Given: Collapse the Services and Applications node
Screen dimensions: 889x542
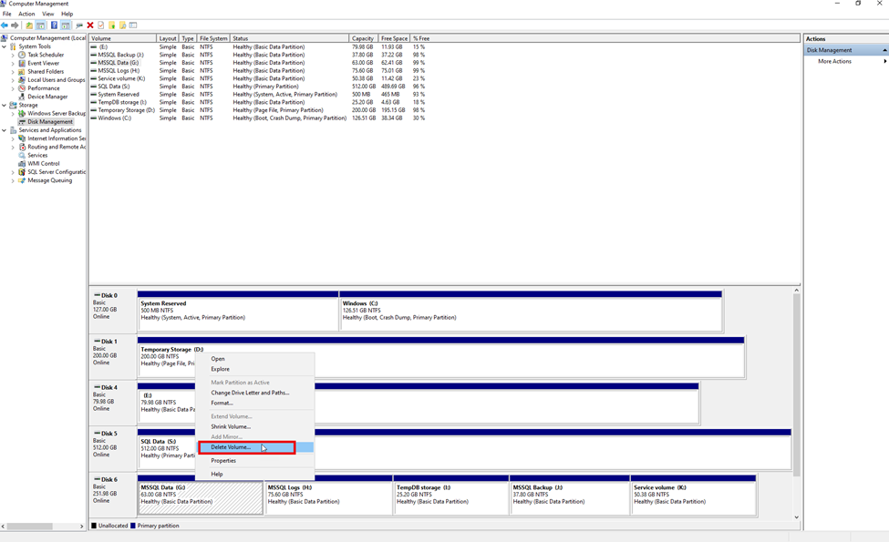Looking at the screenshot, I should (x=4, y=130).
